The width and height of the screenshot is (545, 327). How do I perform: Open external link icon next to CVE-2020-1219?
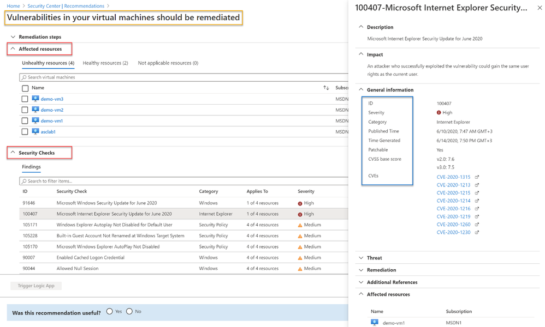[x=477, y=217]
